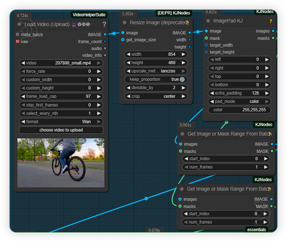
Task: Click the upper node MASK output socket
Action: (x=272, y=151)
